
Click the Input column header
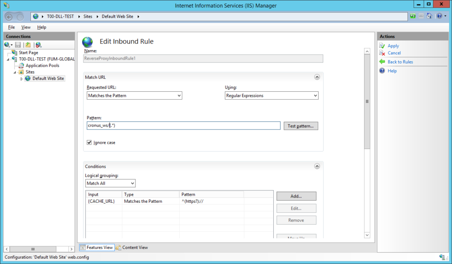tap(104, 194)
